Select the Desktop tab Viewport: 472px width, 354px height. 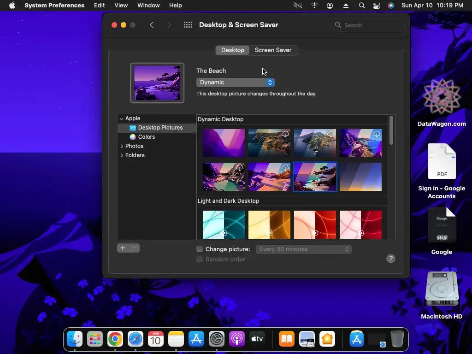(233, 50)
